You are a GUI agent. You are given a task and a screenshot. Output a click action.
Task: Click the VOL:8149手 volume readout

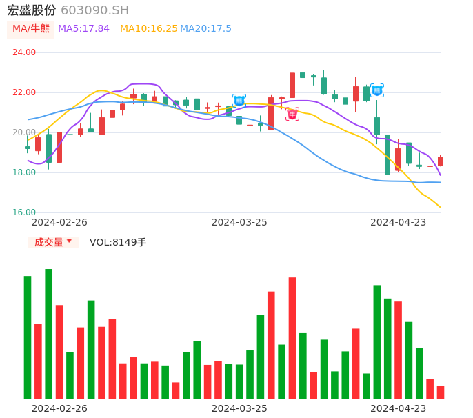118,242
